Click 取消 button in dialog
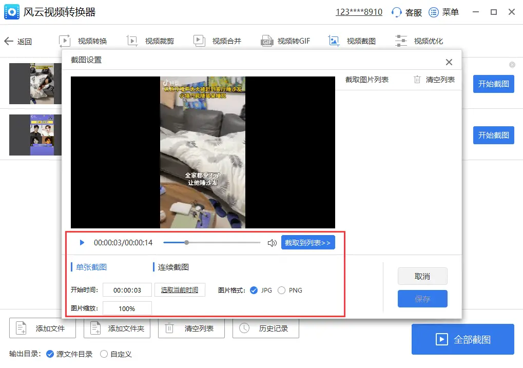Screen dimensions: 523x368 coord(422,276)
